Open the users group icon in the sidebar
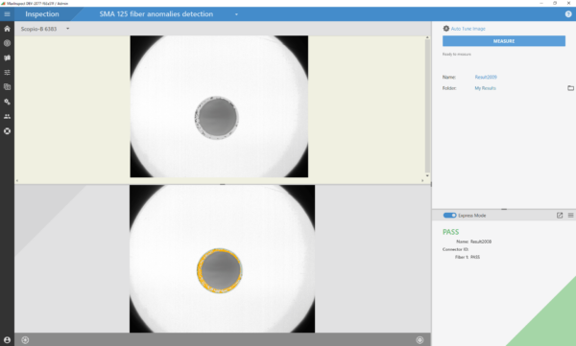The image size is (576, 346). [x=7, y=116]
